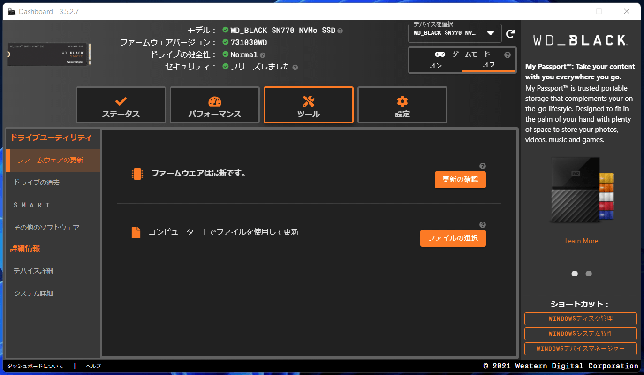Click the WD_BLACK logo in side panel
This screenshot has height=375, width=644.
pos(581,40)
